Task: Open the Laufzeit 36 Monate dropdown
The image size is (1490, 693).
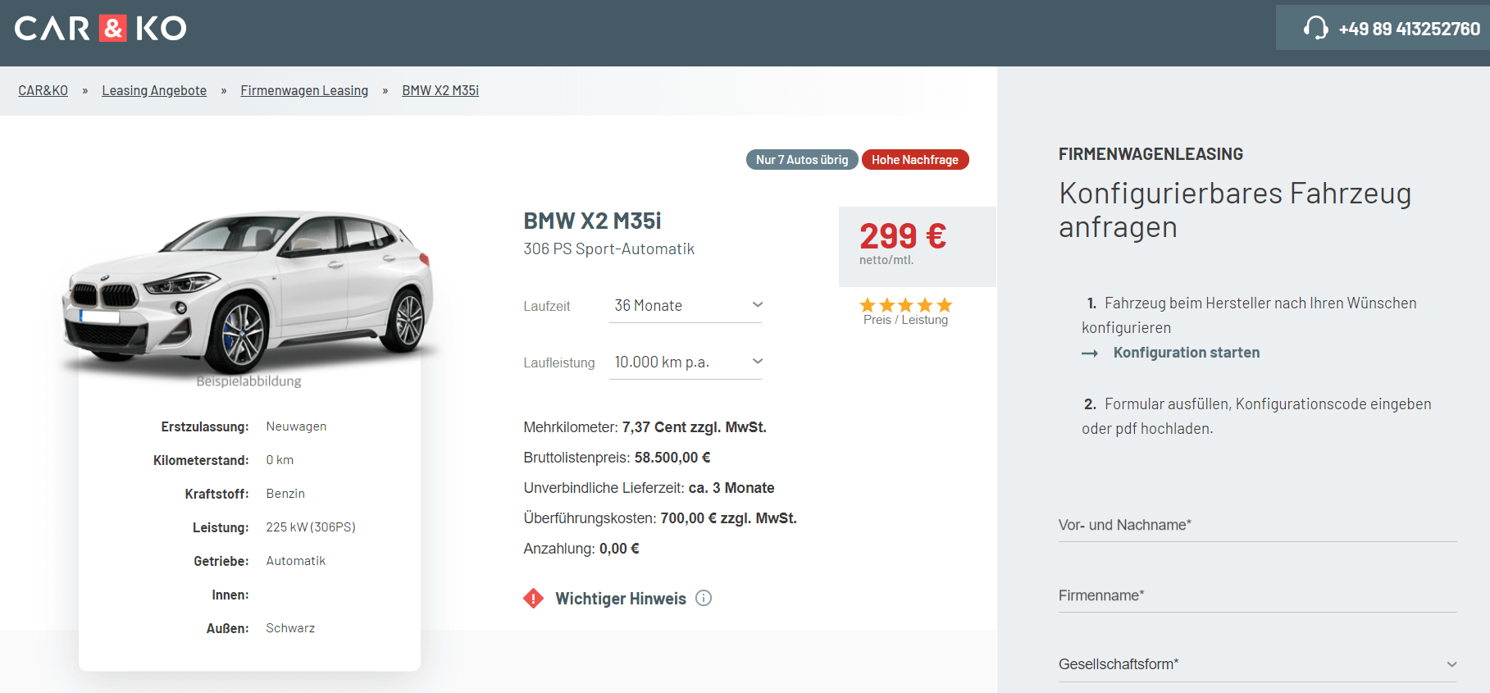Action: pos(686,305)
